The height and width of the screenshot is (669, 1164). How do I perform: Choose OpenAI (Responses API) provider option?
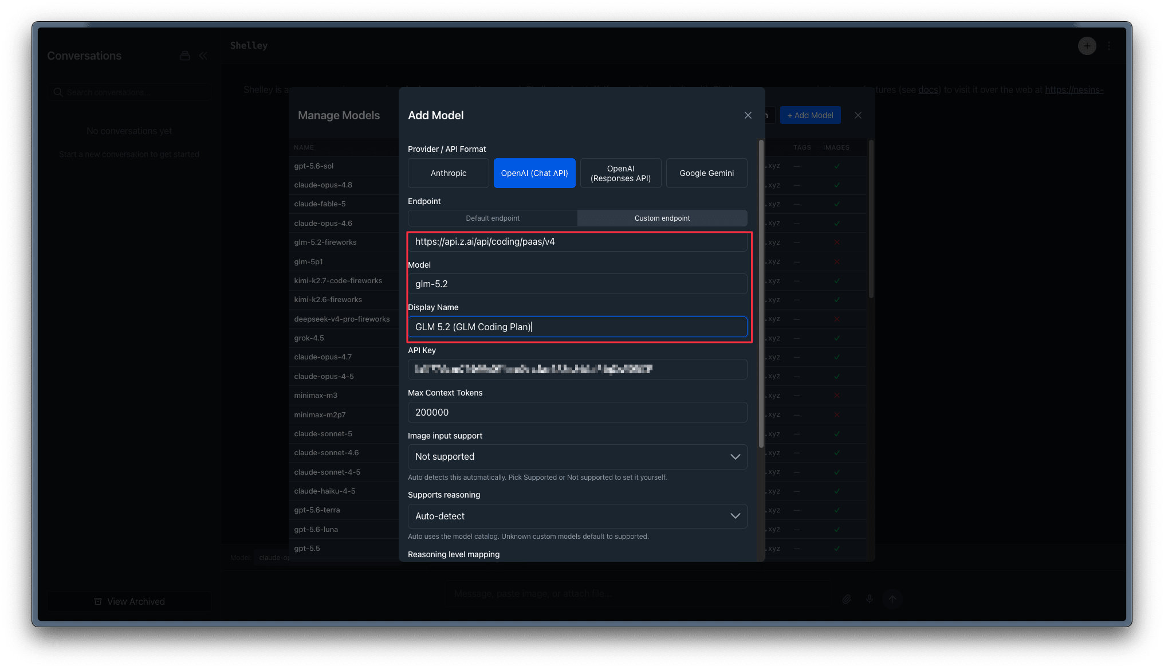point(620,173)
